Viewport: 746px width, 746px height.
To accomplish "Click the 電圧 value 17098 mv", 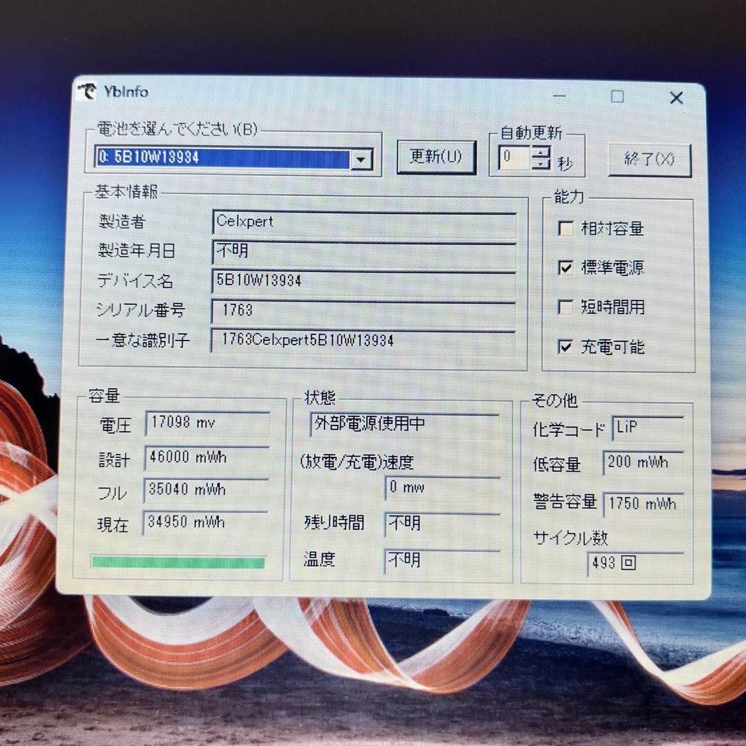I will [207, 423].
